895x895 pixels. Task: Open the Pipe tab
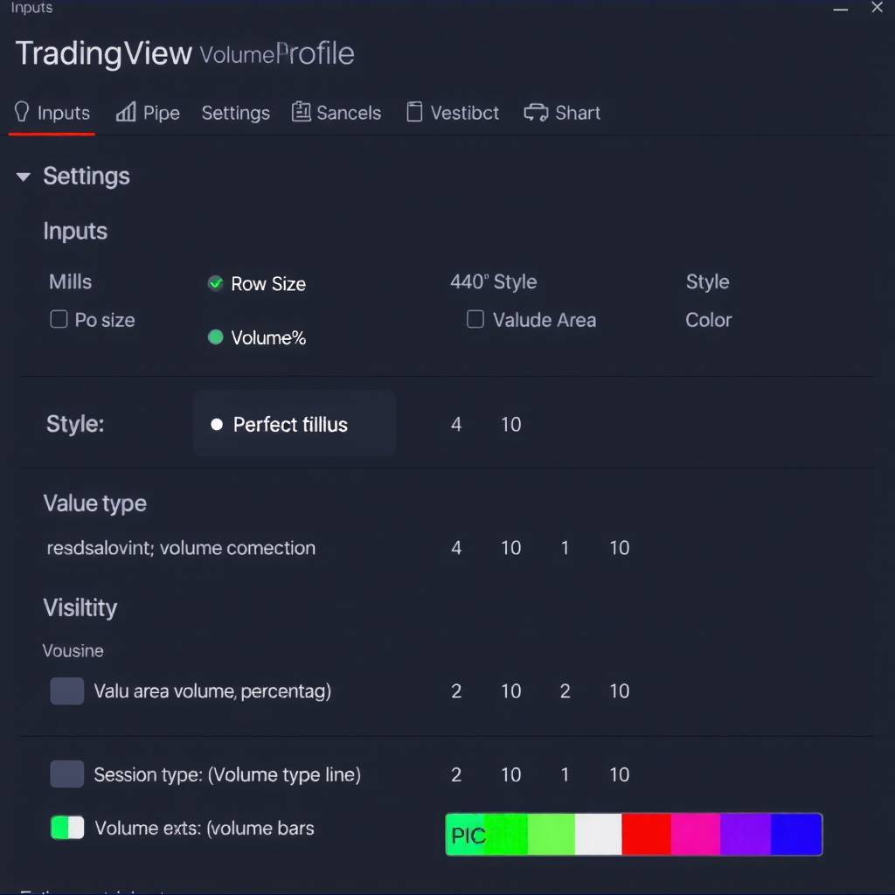point(161,113)
